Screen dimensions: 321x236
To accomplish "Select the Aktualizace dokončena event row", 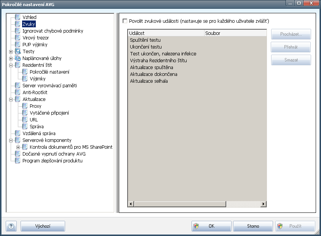I will pos(197,74).
